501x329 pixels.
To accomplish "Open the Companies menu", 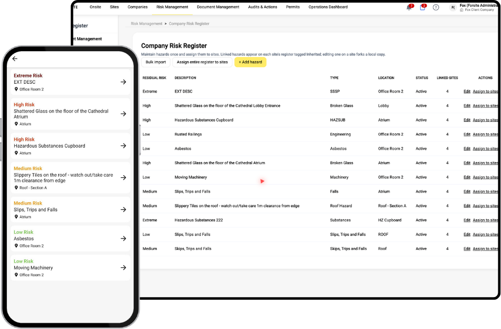I will coord(137,7).
